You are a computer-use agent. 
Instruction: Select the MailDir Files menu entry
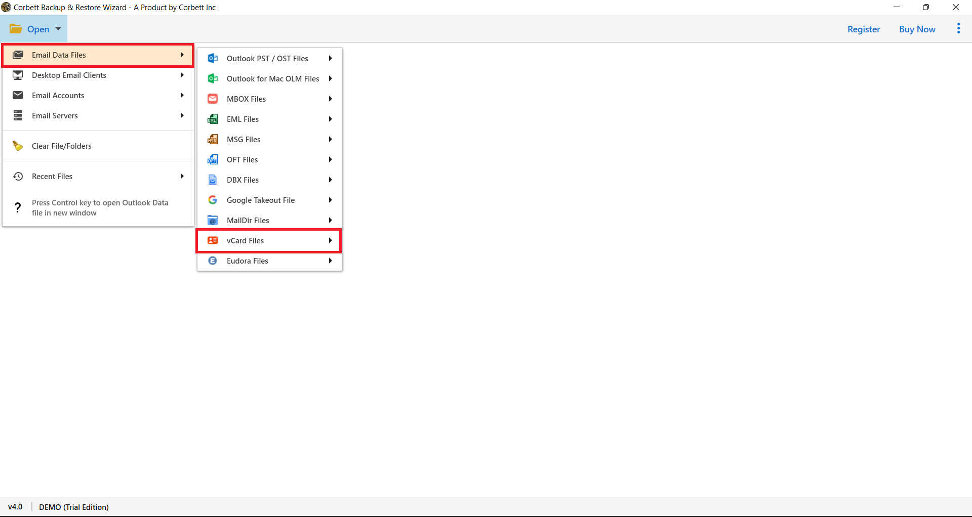(269, 220)
